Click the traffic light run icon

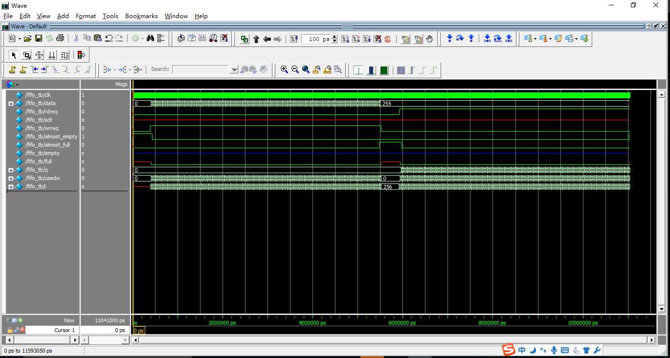pos(81,55)
